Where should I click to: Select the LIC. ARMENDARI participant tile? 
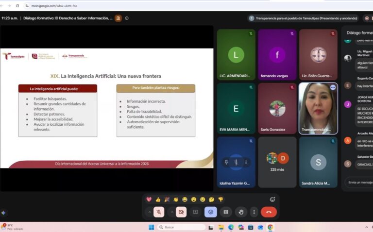point(236,55)
